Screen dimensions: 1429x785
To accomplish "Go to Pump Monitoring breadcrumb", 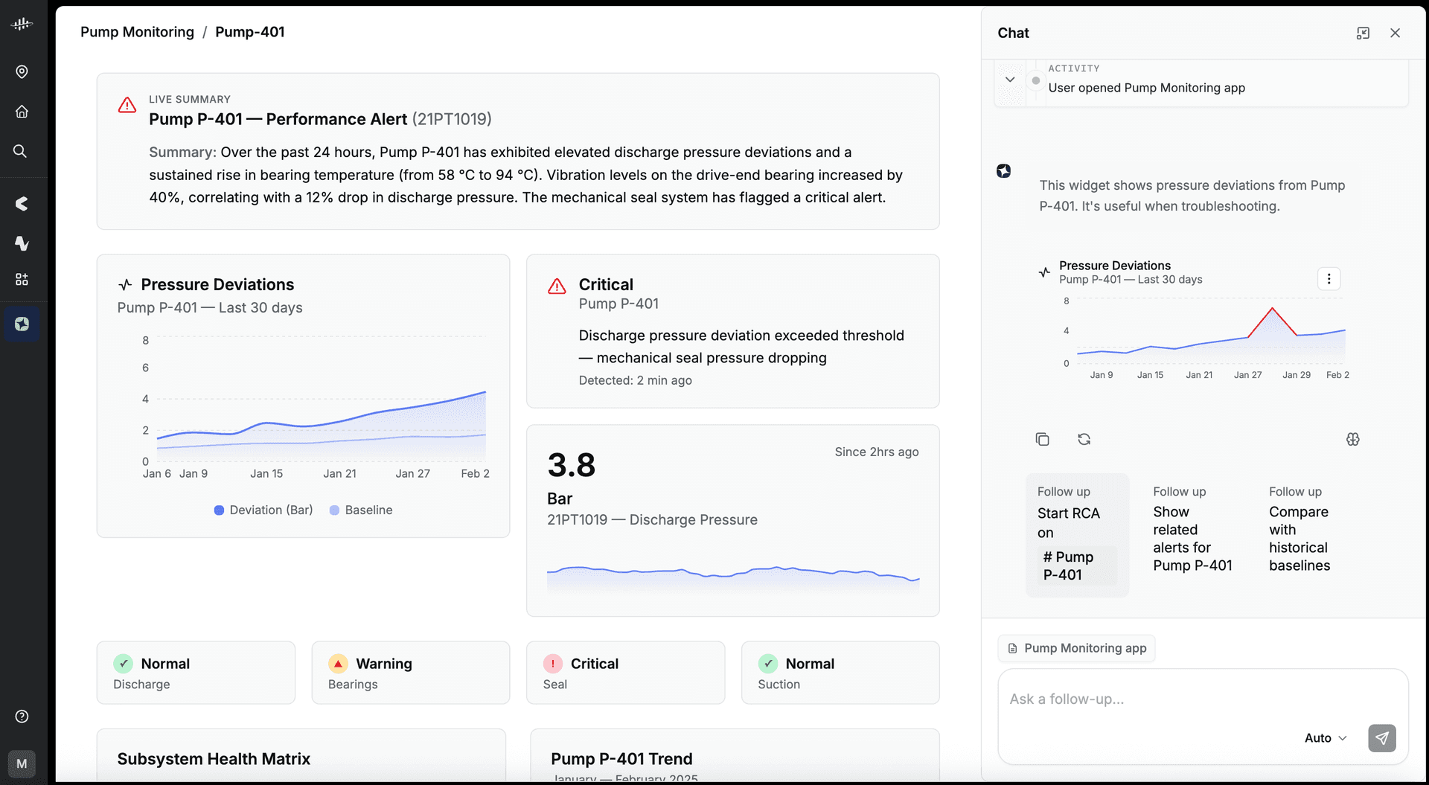I will (x=137, y=32).
